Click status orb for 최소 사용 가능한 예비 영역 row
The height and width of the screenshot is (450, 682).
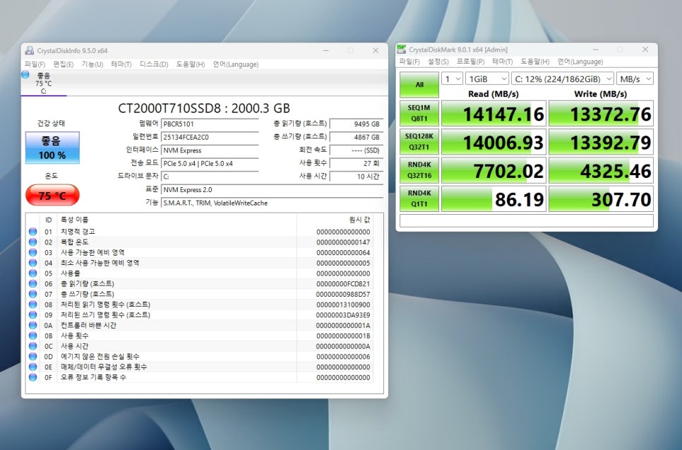click(32, 263)
